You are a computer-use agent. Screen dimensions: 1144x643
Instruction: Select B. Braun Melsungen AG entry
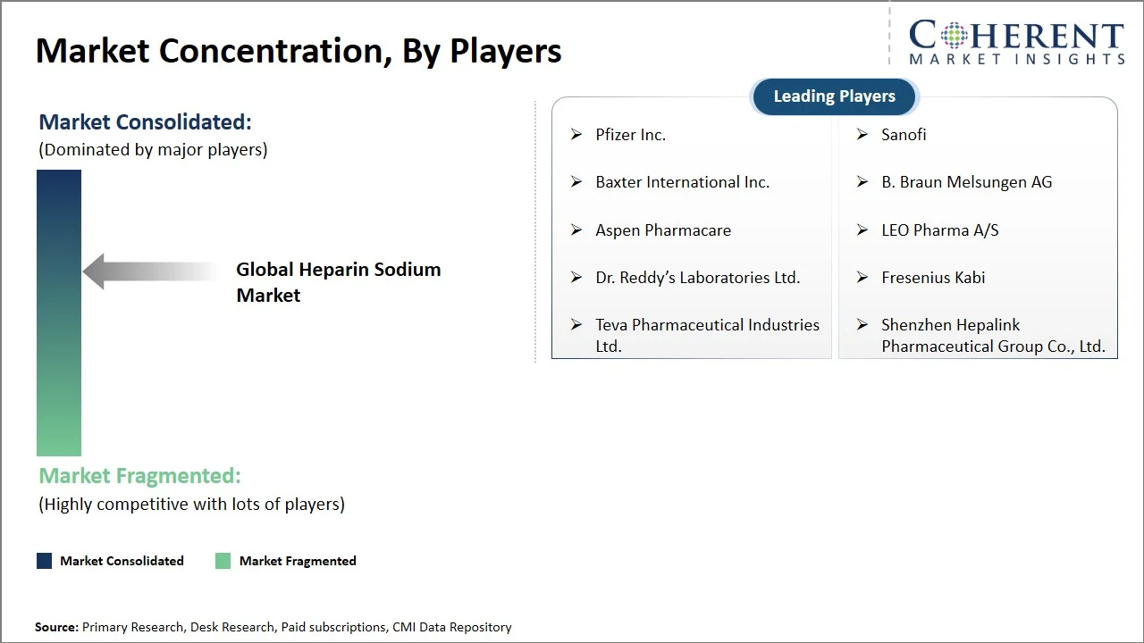tap(966, 182)
